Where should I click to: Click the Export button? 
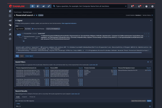pos(149,101)
